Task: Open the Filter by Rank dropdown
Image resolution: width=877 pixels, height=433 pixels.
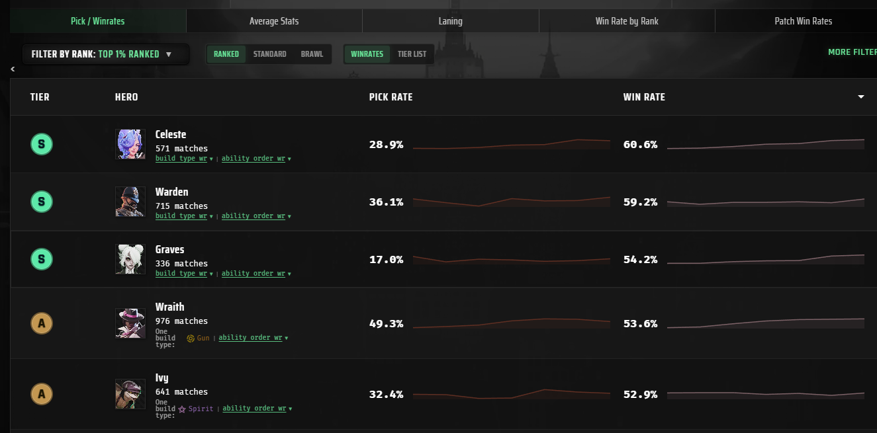Action: (x=106, y=54)
